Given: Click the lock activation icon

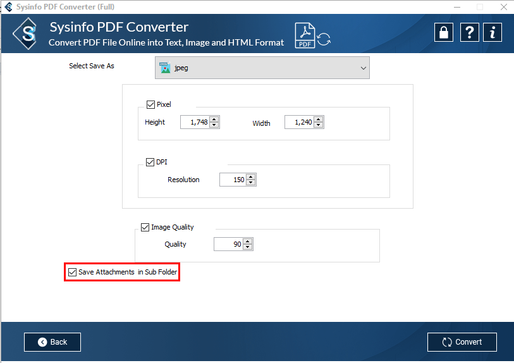Looking at the screenshot, I should pos(444,32).
